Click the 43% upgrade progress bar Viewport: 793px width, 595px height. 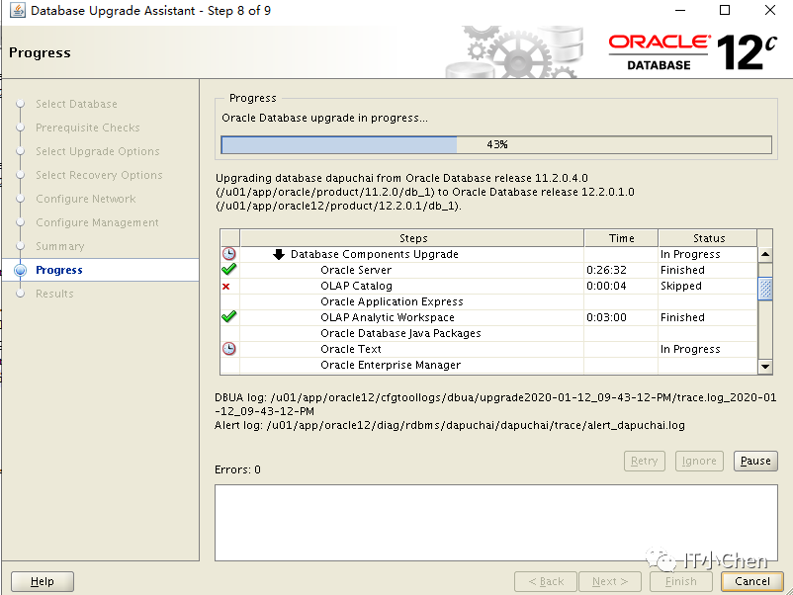[x=496, y=144]
